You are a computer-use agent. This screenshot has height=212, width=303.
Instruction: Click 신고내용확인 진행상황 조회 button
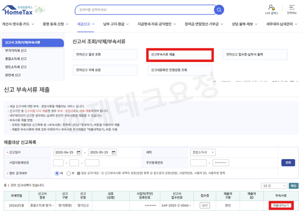pos(180,70)
